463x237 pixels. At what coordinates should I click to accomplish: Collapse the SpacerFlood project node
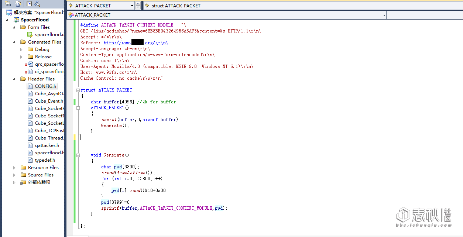(x=8, y=20)
